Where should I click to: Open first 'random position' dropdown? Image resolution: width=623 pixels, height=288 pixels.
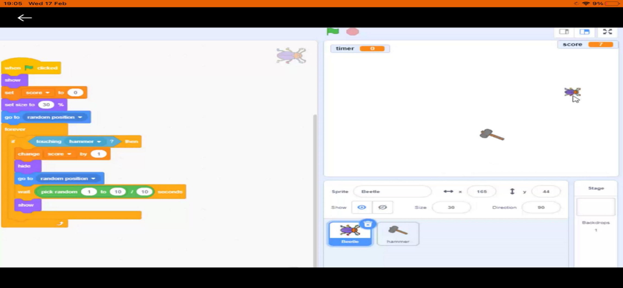[55, 117]
